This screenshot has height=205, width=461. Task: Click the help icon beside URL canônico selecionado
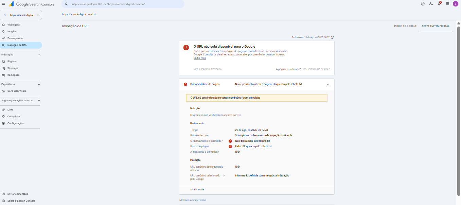(224, 176)
